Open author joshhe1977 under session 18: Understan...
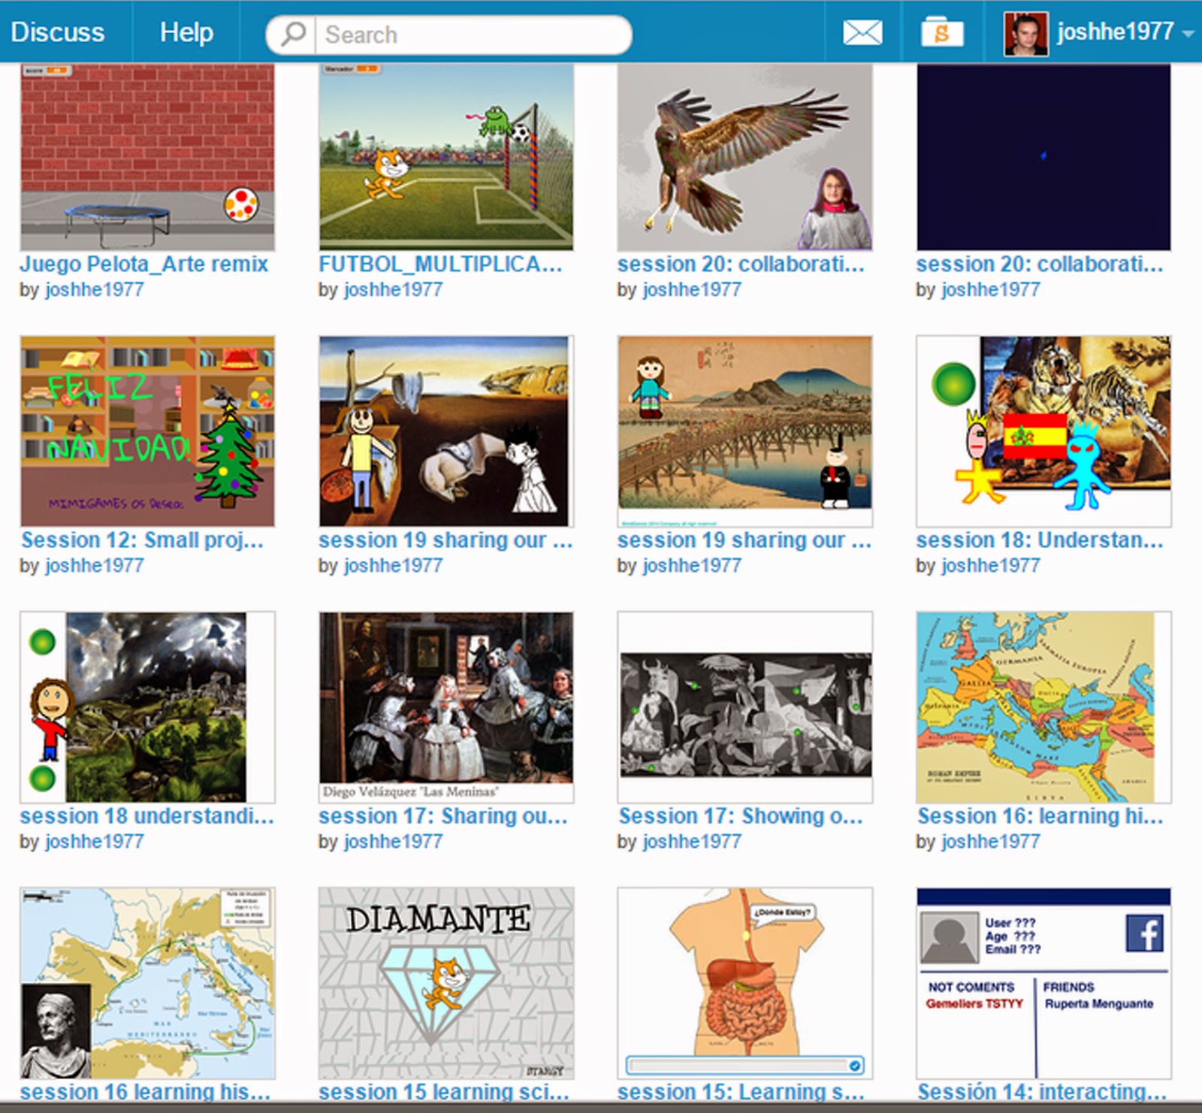 click(x=991, y=565)
